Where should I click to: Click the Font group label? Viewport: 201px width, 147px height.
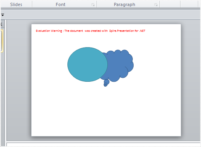click(61, 4)
